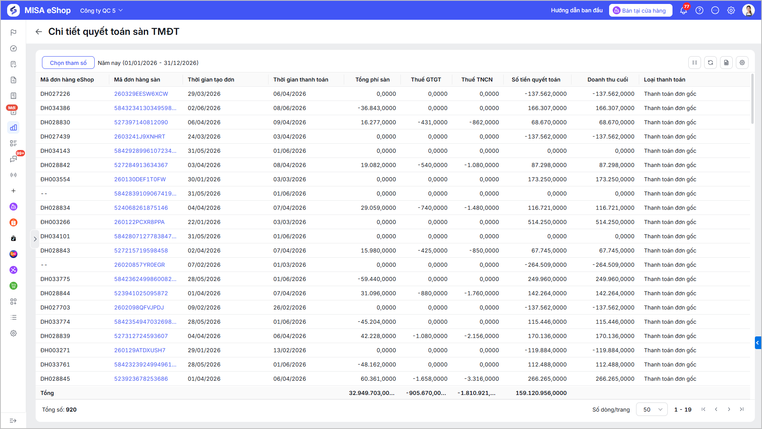
Task: Open the bulleted list icon in sidebar
Action: (x=13, y=317)
